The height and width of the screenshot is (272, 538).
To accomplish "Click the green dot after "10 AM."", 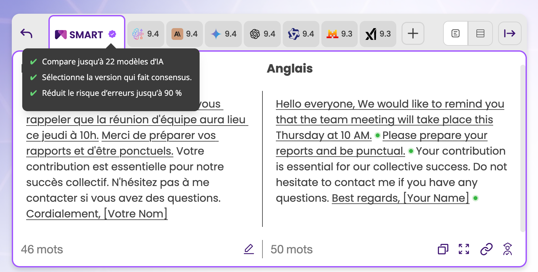I will [377, 135].
